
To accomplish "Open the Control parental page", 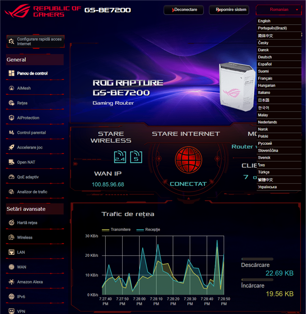I will pos(35,133).
